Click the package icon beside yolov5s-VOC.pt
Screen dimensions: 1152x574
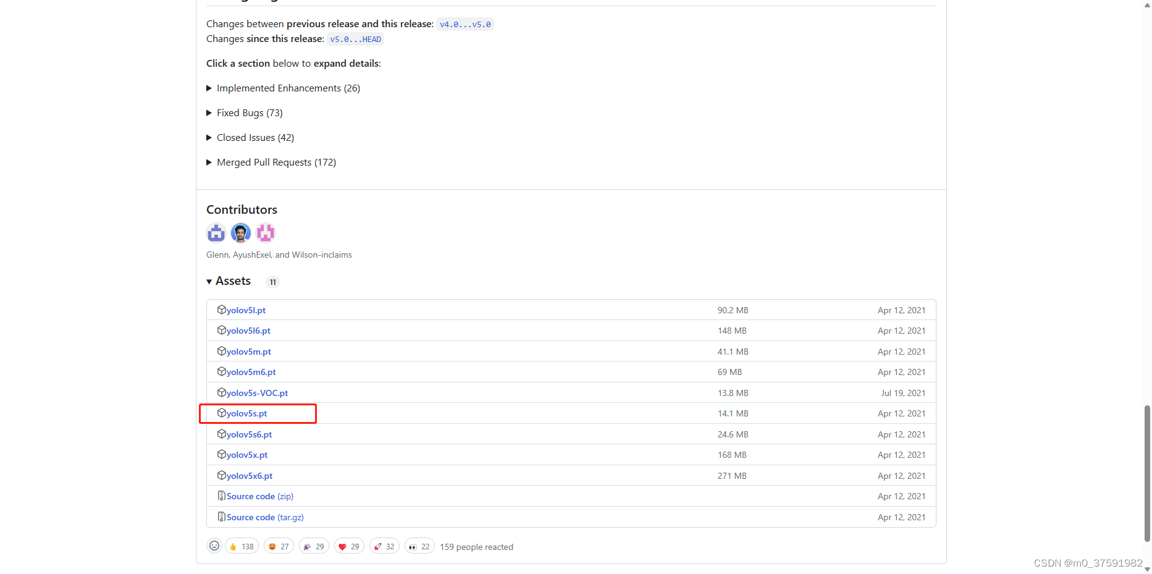click(221, 392)
